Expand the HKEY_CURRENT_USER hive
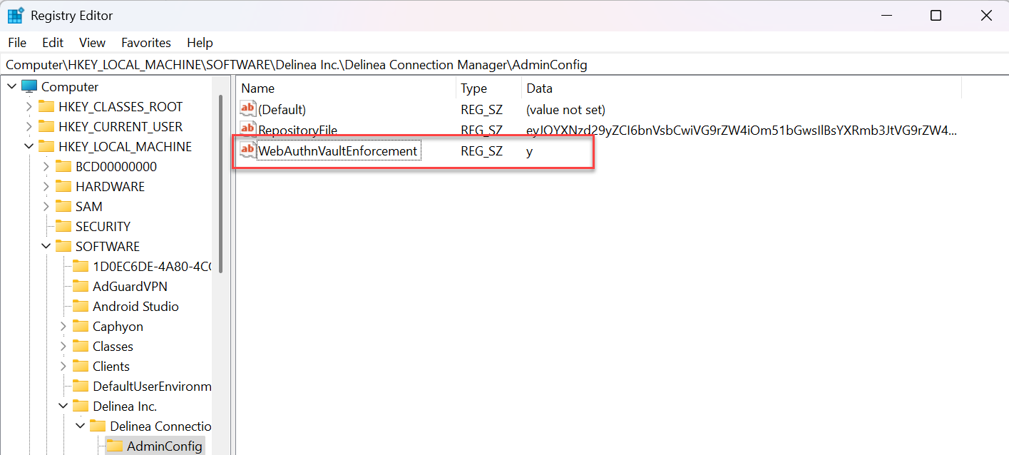This screenshot has height=455, width=1009. tap(29, 127)
